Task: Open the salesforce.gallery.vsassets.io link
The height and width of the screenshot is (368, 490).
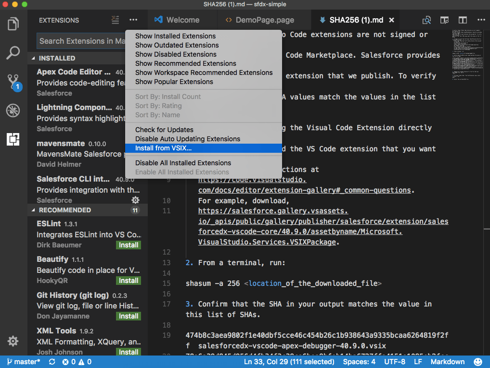Action: [x=323, y=226]
